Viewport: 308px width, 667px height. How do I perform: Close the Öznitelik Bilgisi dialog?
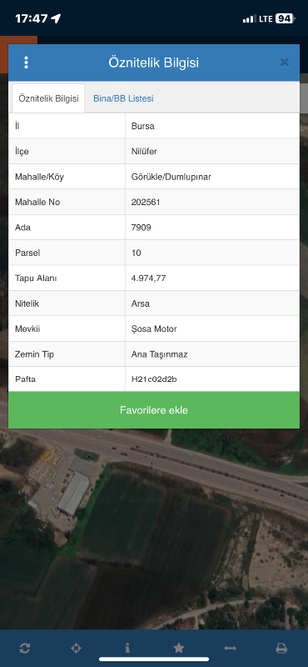[284, 63]
